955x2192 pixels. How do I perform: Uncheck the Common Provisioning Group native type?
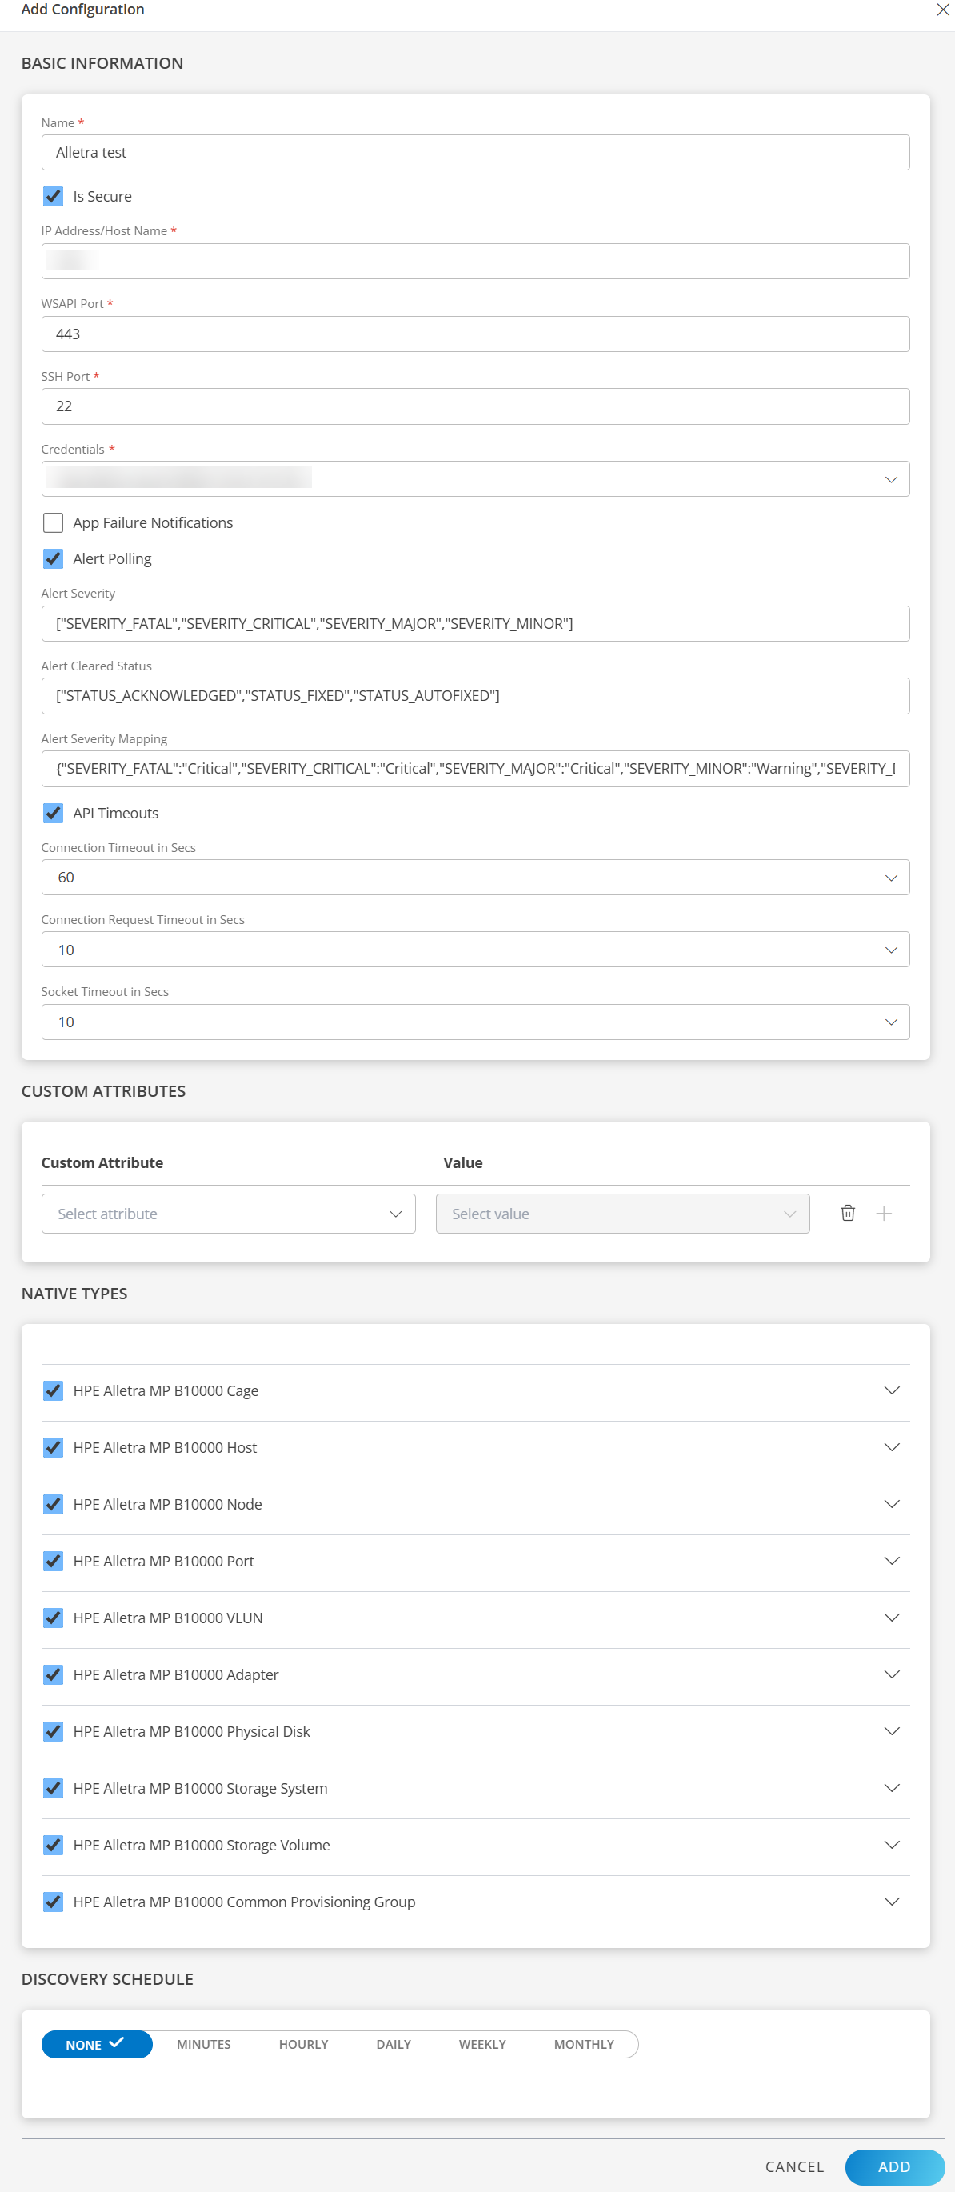(x=53, y=1902)
